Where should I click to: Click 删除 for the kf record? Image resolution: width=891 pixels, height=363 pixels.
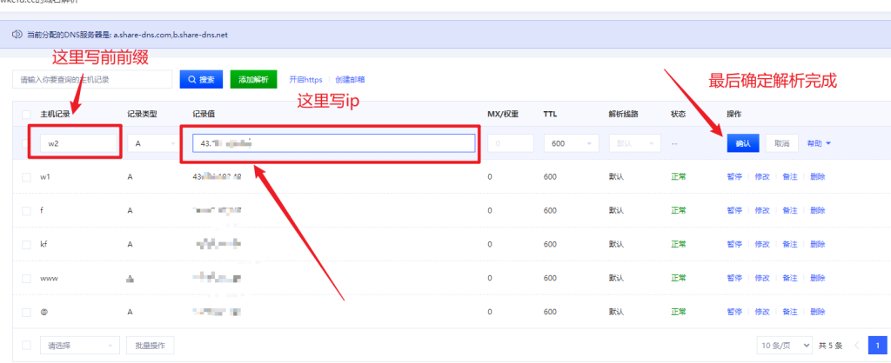(817, 244)
